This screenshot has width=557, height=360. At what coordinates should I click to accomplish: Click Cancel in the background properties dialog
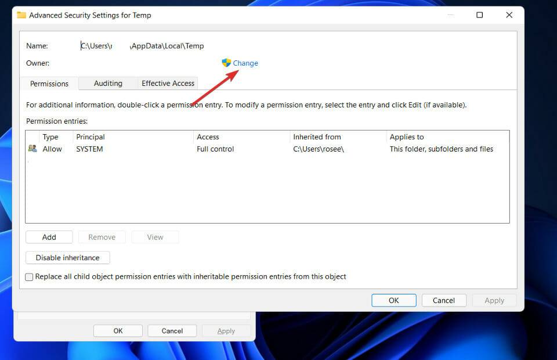(172, 331)
